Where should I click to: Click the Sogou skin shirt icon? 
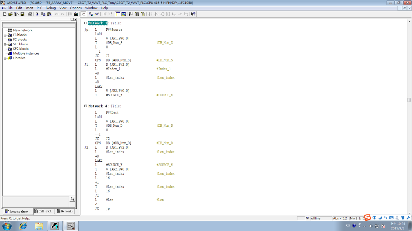403,218
